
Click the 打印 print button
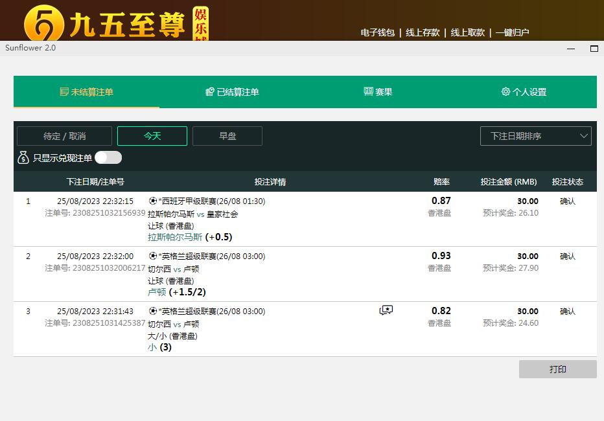click(x=558, y=369)
